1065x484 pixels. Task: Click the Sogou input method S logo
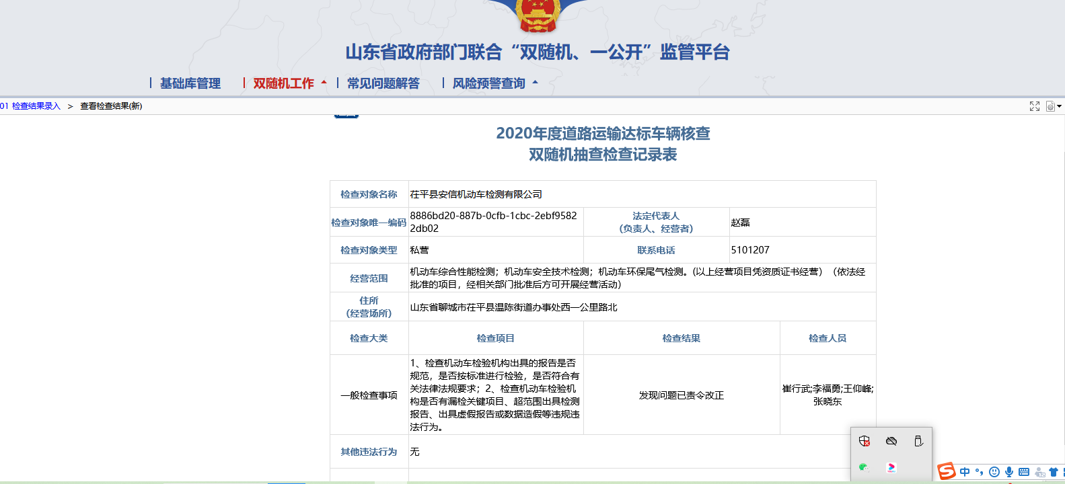[947, 471]
